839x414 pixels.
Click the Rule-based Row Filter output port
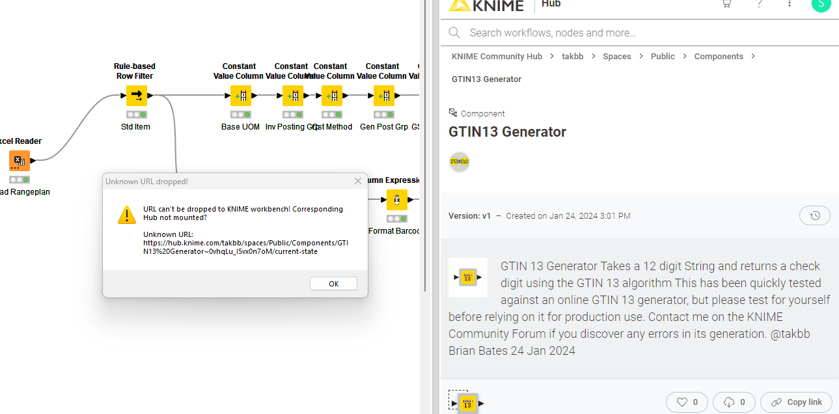150,96
